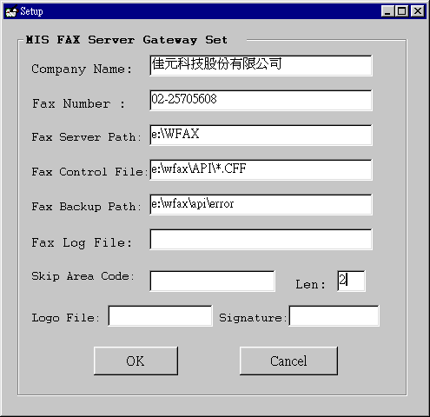Screen dimensions: 430x417
Task: Click the Setup title bar text
Action: pos(31,11)
